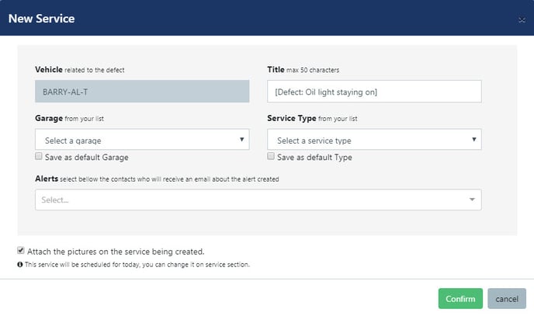Click the scheduled for today note text
This screenshot has width=534, height=316.
coord(137,265)
